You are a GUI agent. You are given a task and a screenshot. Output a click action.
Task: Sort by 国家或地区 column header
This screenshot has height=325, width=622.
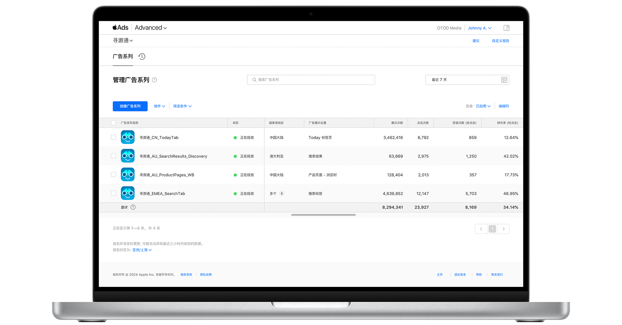click(x=276, y=123)
